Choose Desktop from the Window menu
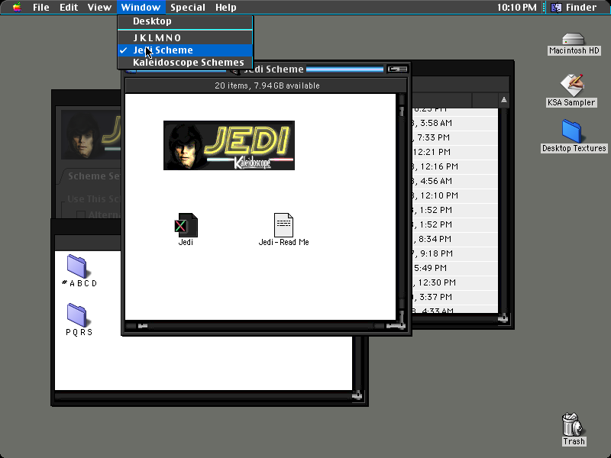Screen dimensions: 611x458 click(x=186, y=21)
